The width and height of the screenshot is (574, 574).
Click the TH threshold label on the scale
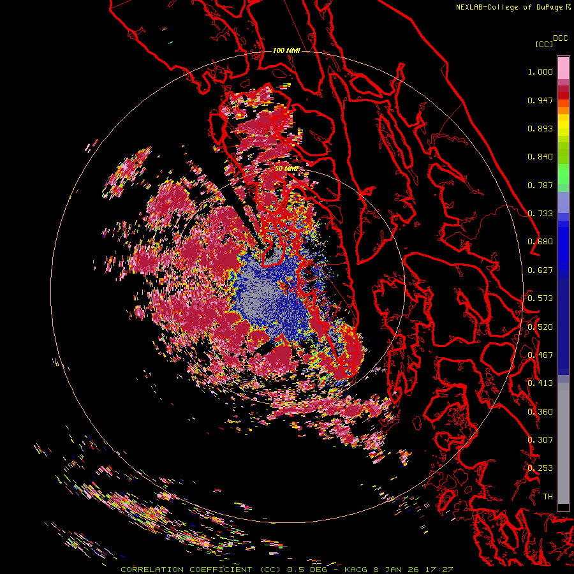point(548,497)
